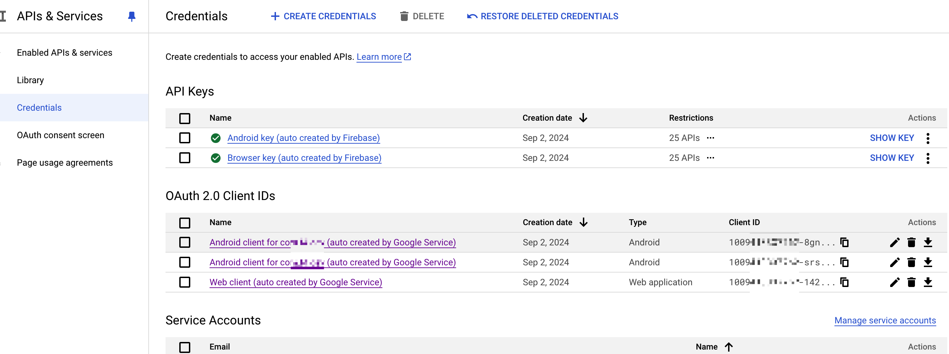Copy the first Android client ID

click(844, 243)
